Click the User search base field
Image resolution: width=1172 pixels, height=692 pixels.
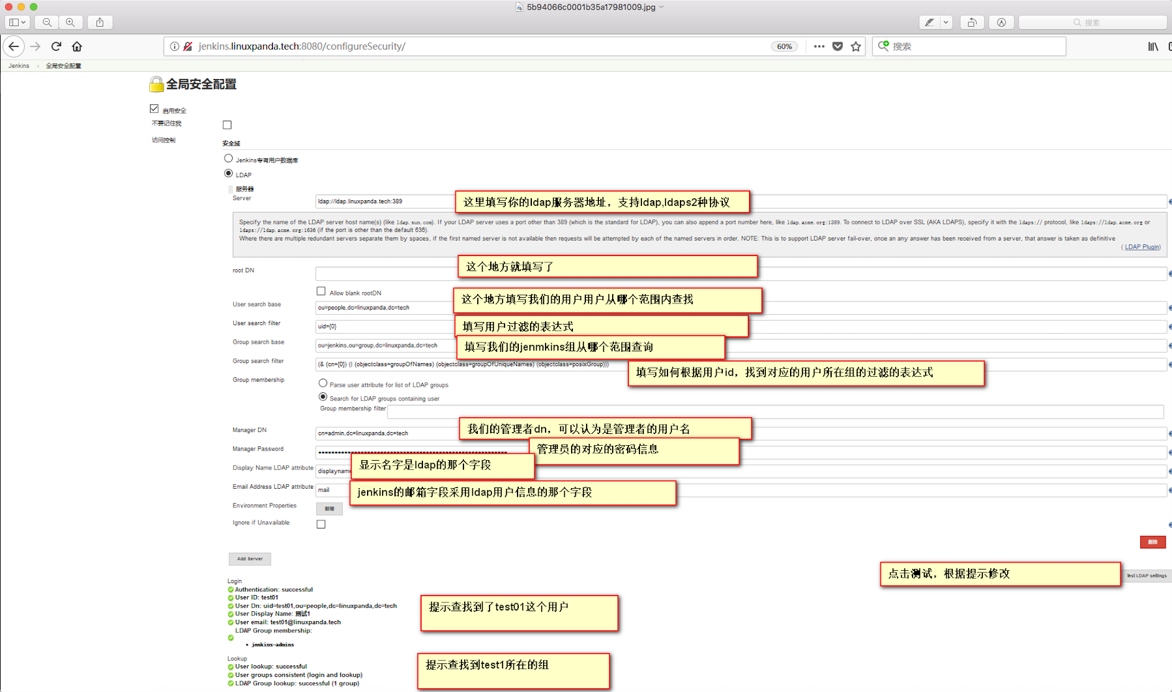point(740,308)
